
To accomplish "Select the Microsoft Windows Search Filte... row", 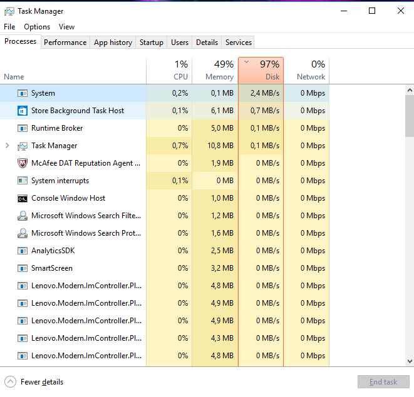I will (x=165, y=216).
